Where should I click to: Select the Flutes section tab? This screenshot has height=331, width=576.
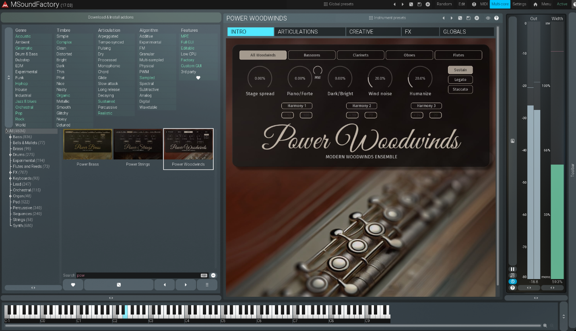(x=458, y=55)
